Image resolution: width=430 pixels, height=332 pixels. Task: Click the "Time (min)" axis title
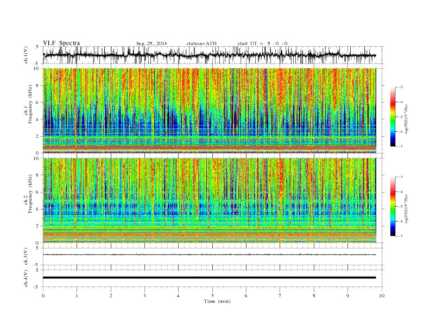pyautogui.click(x=217, y=301)
